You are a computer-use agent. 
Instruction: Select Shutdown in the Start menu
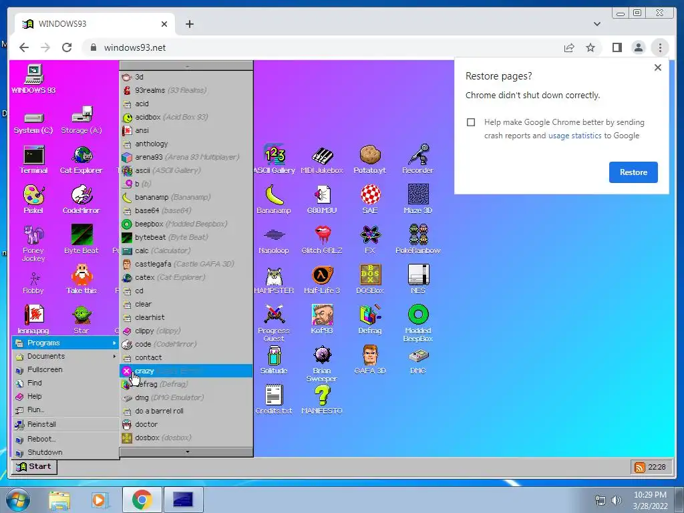pyautogui.click(x=65, y=452)
